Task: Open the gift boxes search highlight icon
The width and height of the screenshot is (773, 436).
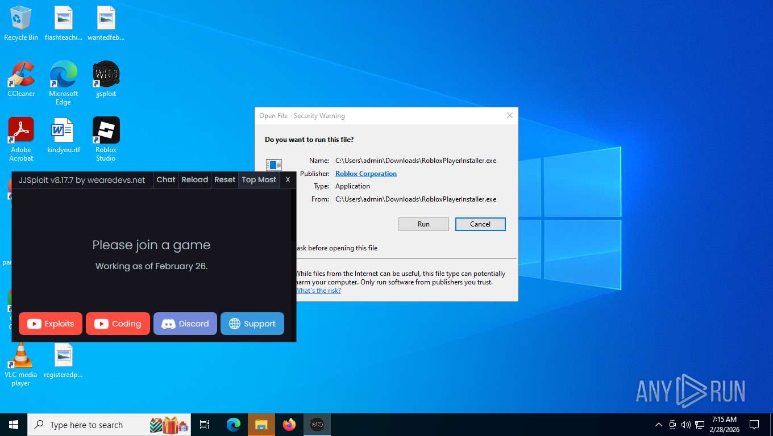Action: [x=169, y=425]
